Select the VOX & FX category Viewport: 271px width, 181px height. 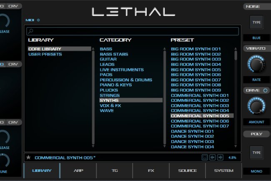coord(110,106)
